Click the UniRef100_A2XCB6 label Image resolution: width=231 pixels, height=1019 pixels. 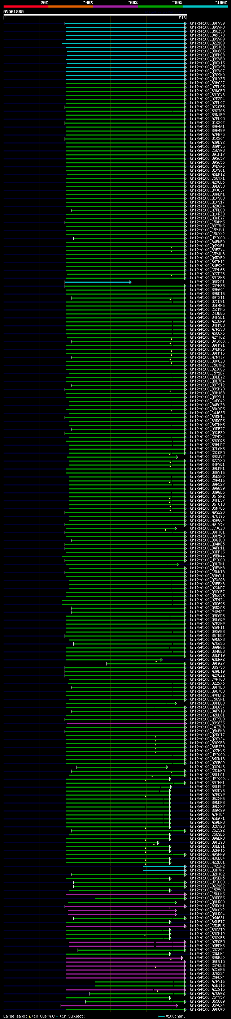(x=207, y=107)
